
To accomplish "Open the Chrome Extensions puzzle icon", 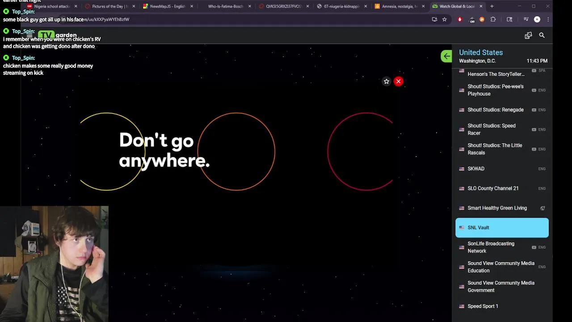I will pyautogui.click(x=493, y=19).
